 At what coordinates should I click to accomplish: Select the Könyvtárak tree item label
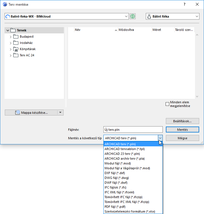(x=28, y=49)
